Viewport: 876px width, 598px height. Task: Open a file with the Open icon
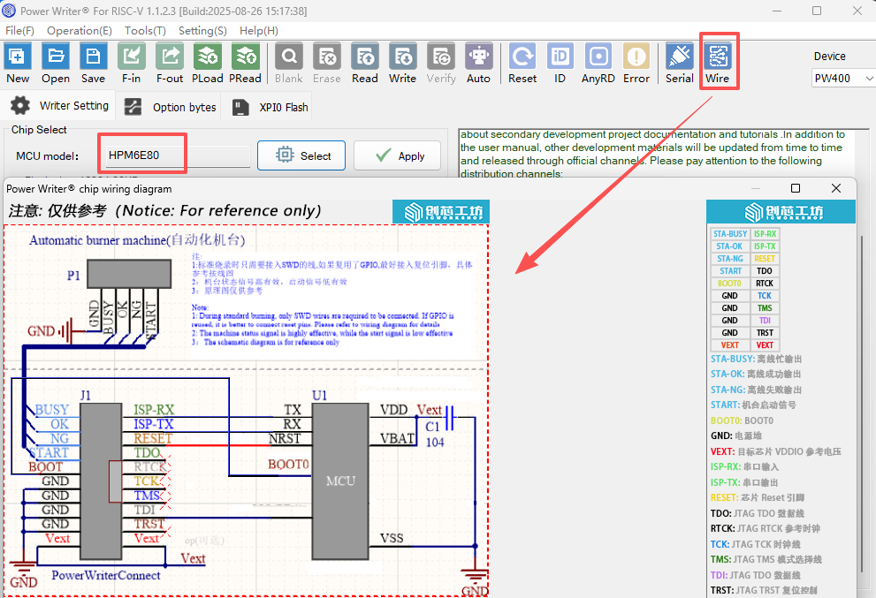[56, 64]
